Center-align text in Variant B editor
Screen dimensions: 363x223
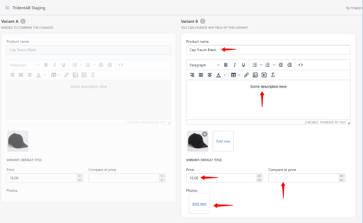point(210,75)
